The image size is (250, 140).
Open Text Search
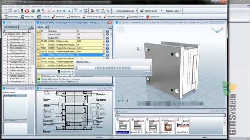(74, 17)
